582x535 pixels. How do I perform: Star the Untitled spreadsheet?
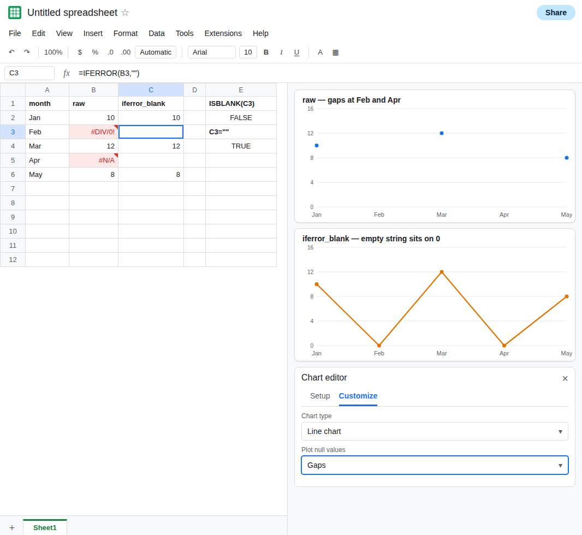[125, 13]
